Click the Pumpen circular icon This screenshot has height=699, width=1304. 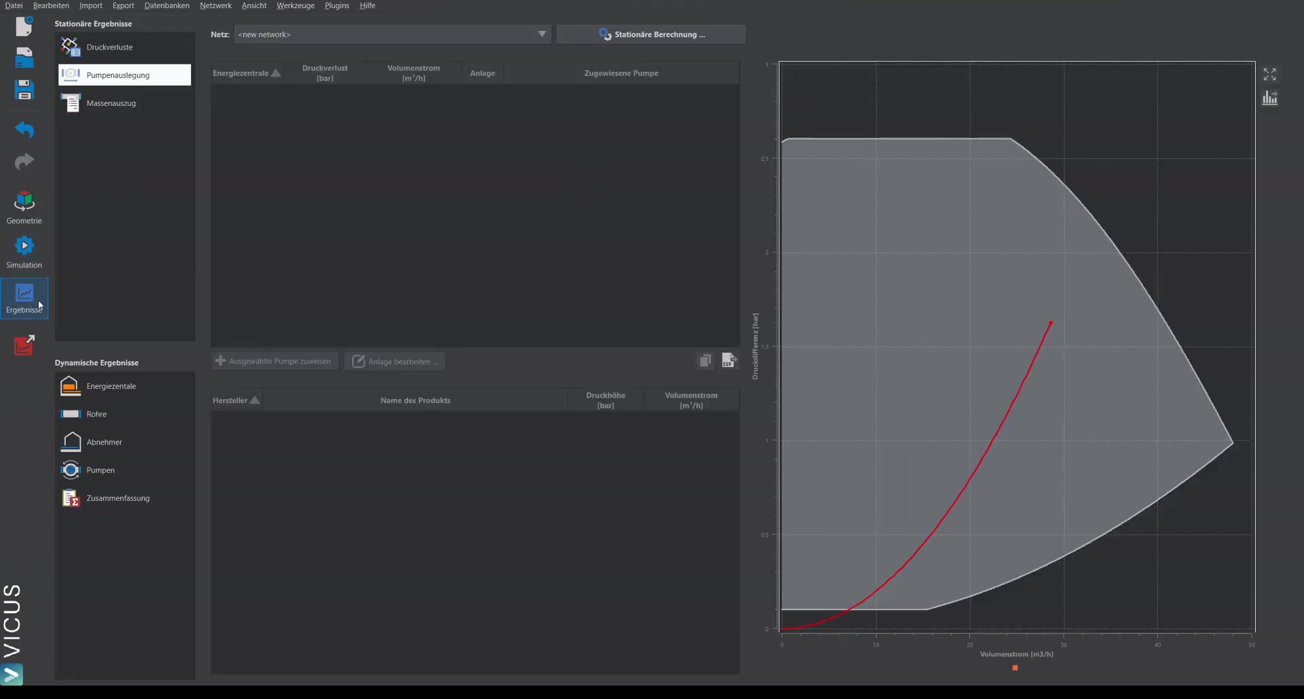(71, 470)
